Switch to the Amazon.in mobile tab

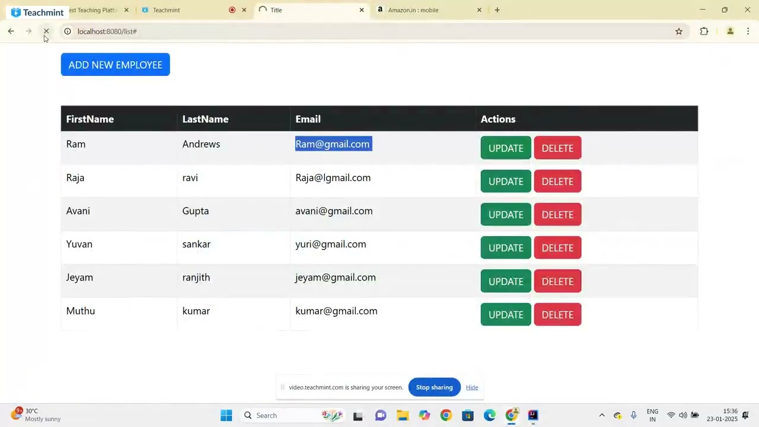coord(429,10)
